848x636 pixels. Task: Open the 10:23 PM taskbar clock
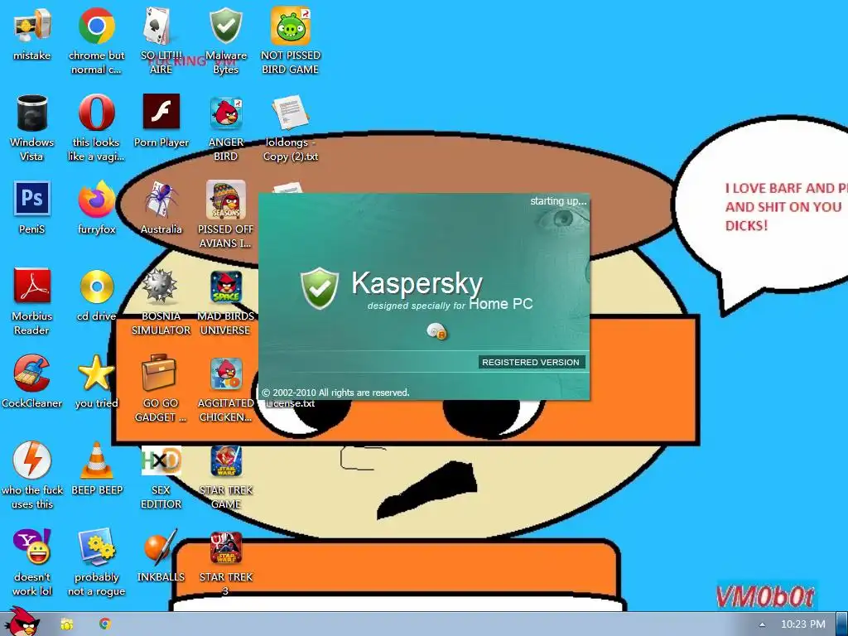[803, 624]
